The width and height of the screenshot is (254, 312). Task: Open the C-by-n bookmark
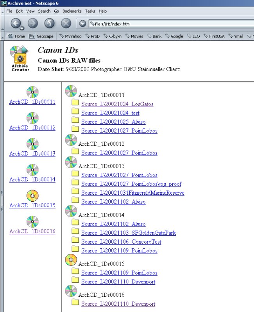[113, 36]
